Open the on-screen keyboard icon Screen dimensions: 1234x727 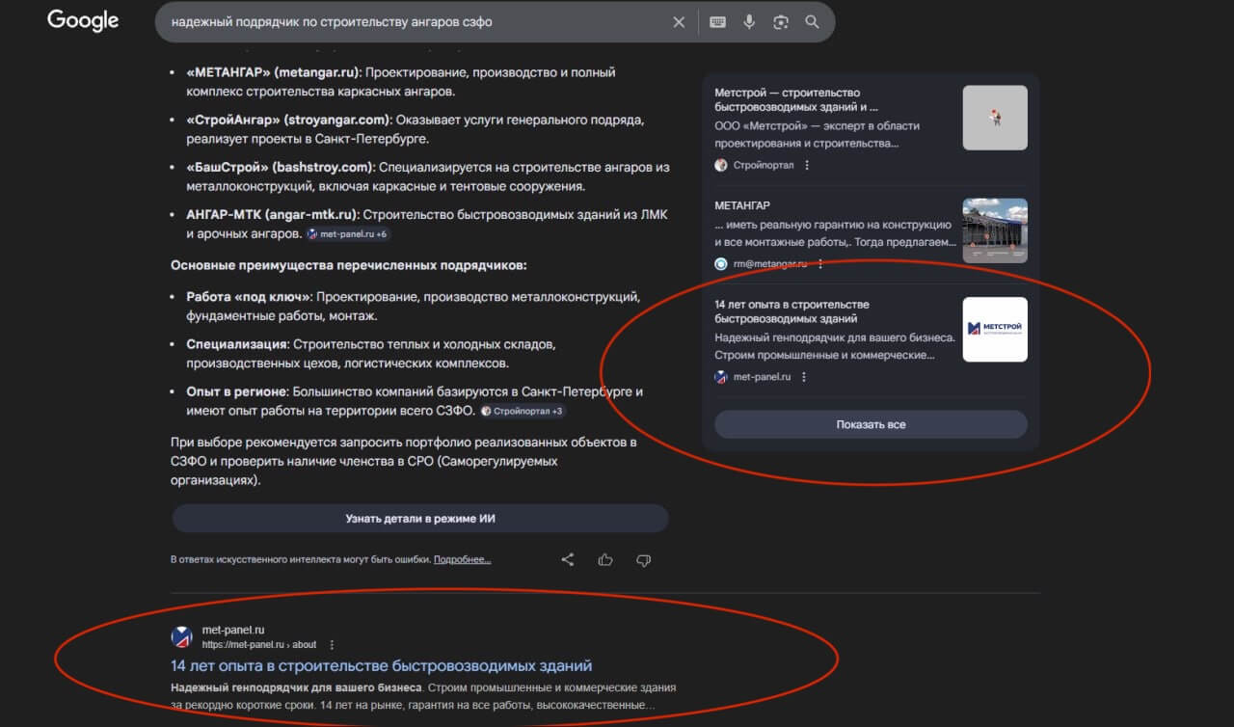(x=716, y=21)
